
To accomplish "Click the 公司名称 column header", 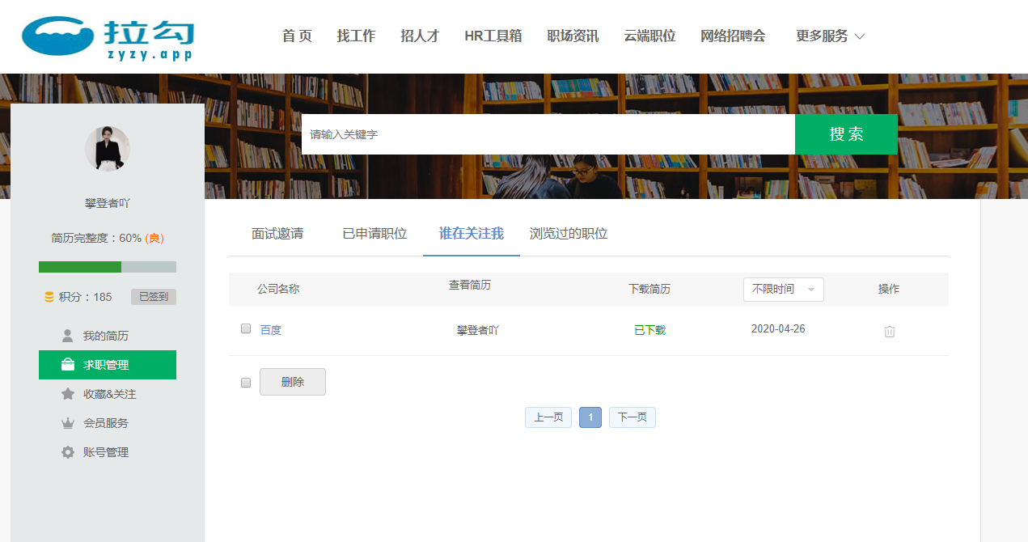I will pos(278,289).
